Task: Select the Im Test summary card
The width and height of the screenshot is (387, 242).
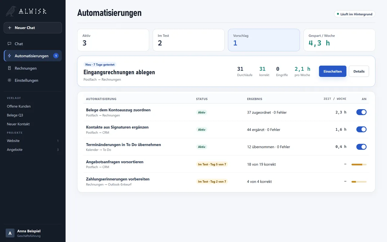Action: 189,40
